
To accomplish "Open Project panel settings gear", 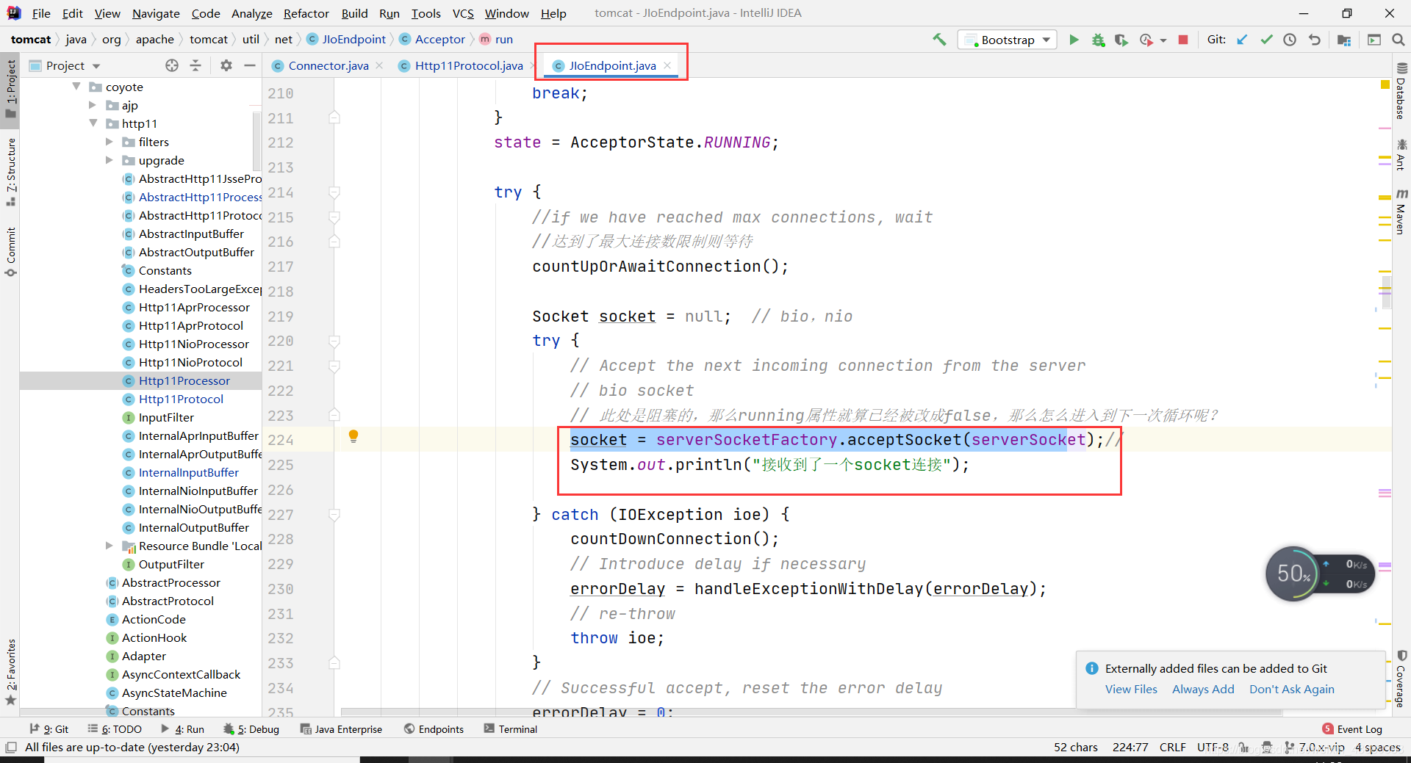I will pos(226,65).
